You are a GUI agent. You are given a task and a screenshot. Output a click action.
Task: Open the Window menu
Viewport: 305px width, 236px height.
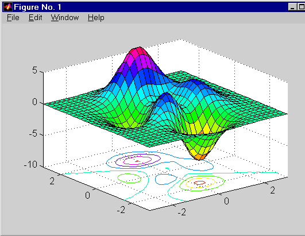(65, 18)
